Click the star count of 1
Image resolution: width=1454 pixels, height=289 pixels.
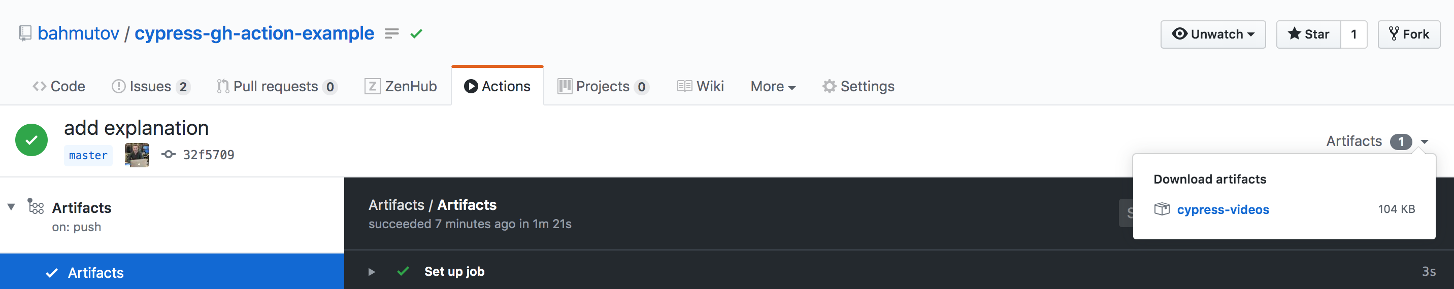[1353, 34]
